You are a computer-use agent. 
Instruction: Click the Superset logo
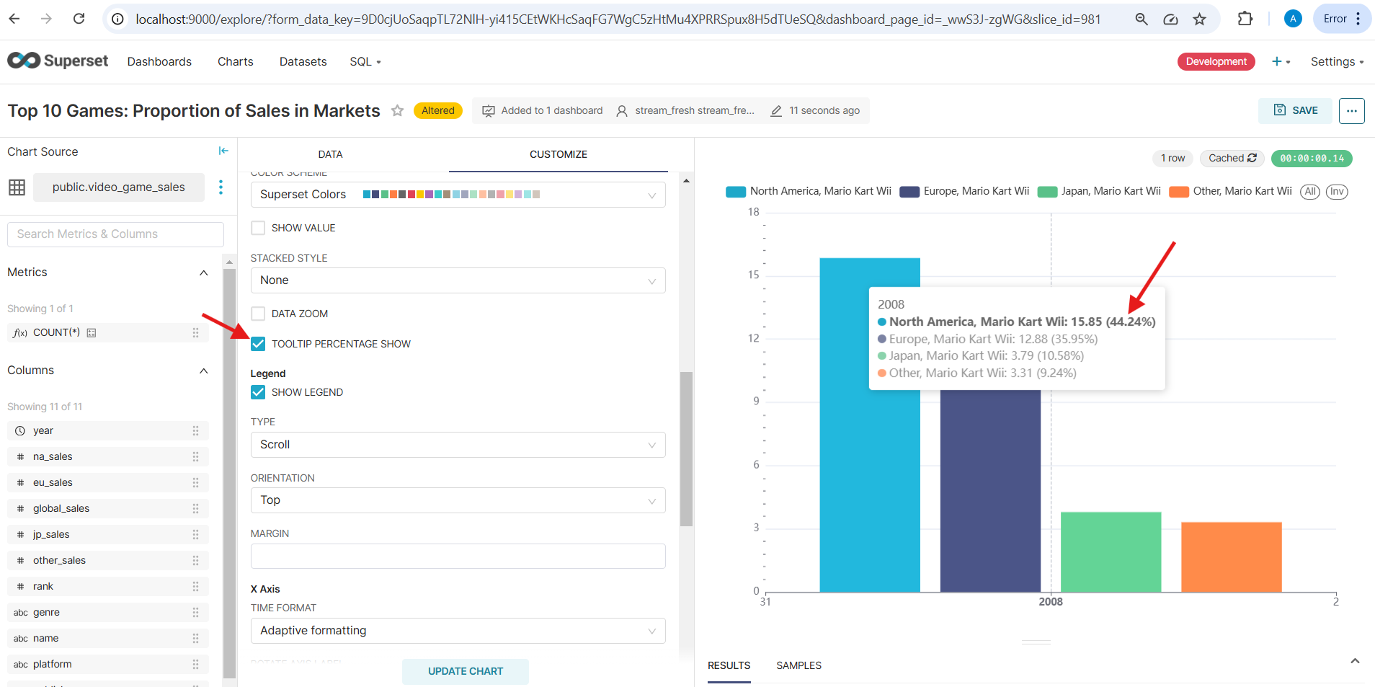[58, 61]
